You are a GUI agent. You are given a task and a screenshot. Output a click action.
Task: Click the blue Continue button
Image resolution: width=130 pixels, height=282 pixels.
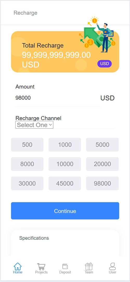pos(65,211)
